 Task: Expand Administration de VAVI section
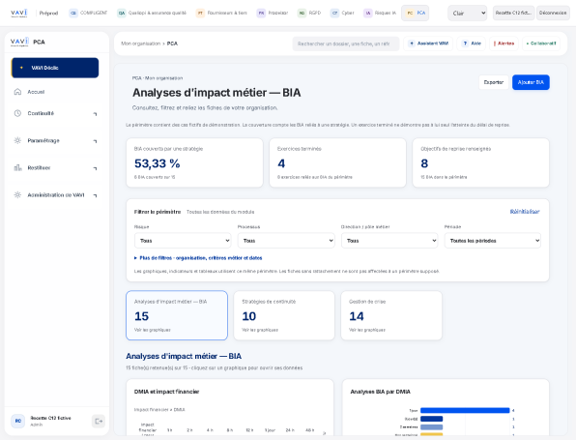coord(95,195)
